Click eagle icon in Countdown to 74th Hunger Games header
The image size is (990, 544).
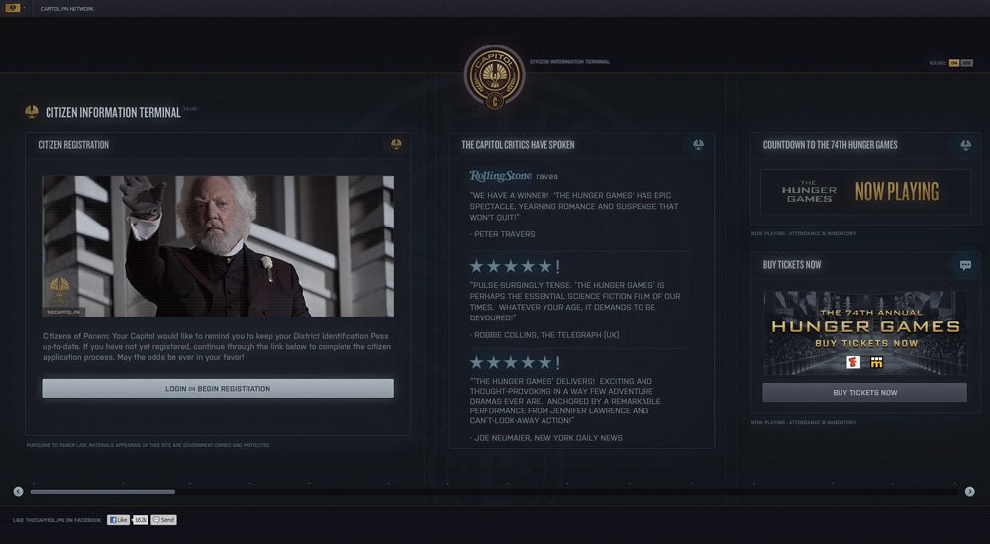tap(965, 145)
